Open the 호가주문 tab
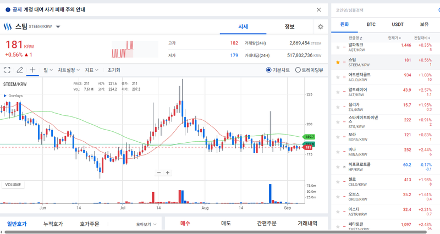 (89, 224)
